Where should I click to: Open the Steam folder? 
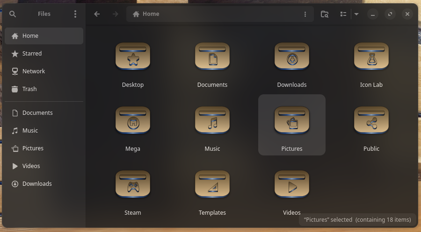(133, 185)
